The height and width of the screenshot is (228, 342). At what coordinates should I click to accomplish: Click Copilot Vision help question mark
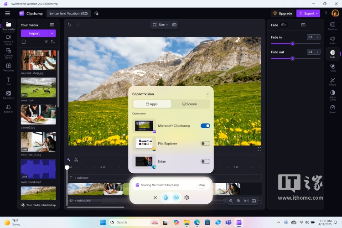207,94
